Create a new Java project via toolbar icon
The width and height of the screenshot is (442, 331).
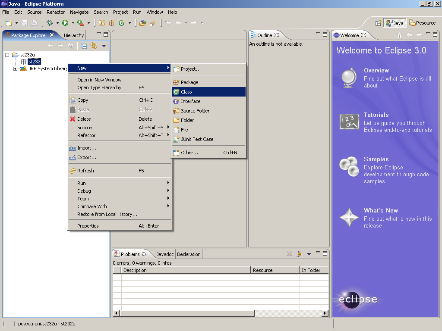point(101,23)
